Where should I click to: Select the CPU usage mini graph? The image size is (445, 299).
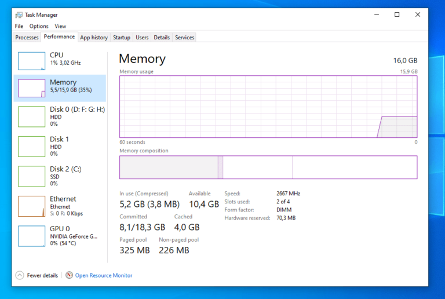point(31,61)
